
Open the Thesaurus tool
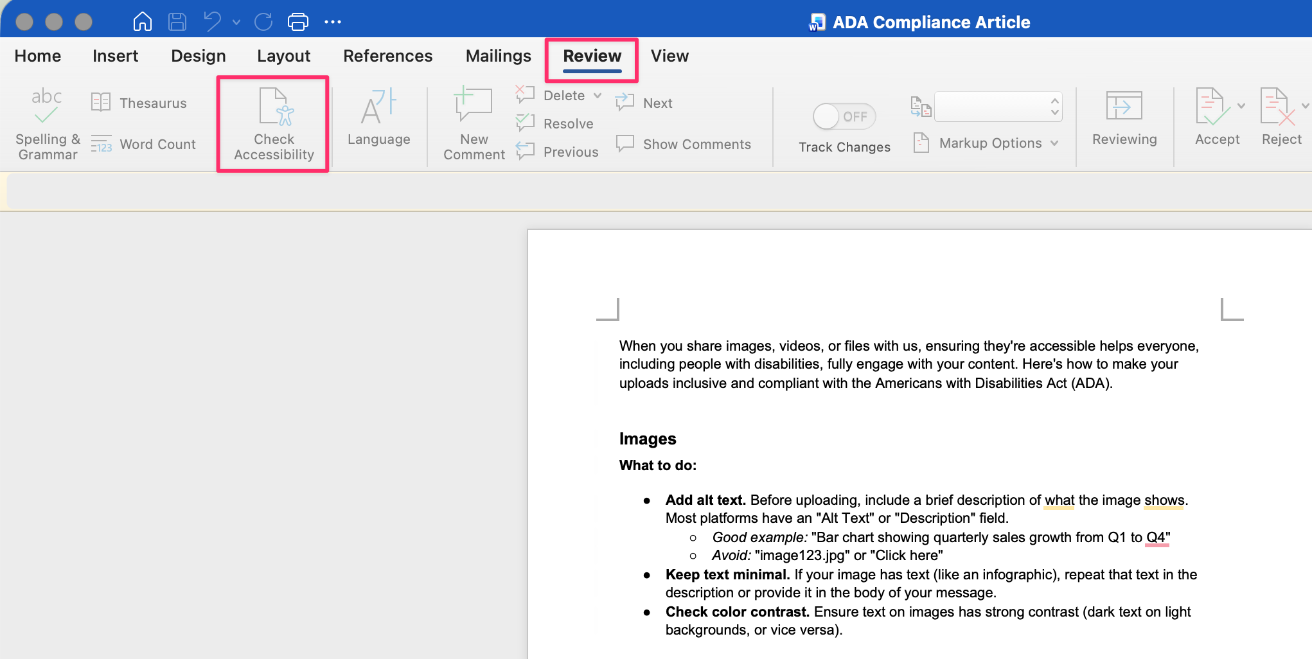[x=140, y=103]
